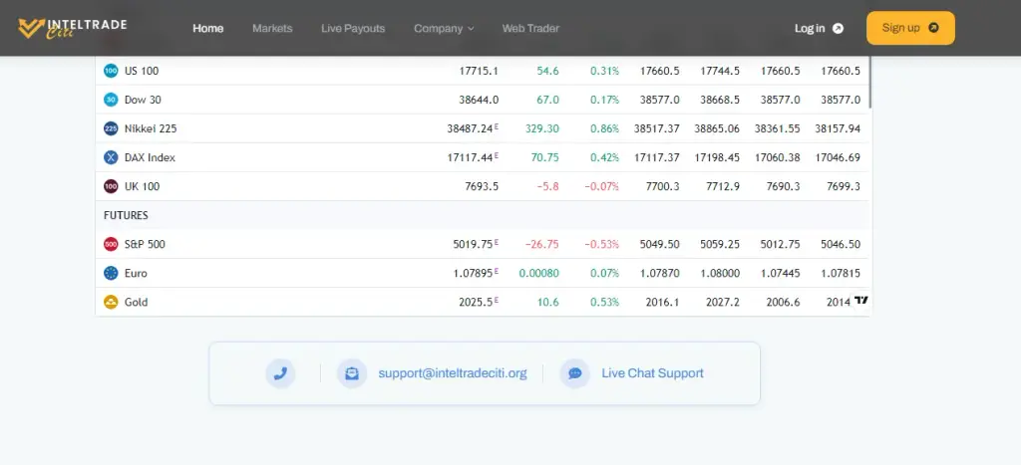Click Nikkei 225 price 38487.24
This screenshot has width=1021, height=465.
click(x=471, y=128)
